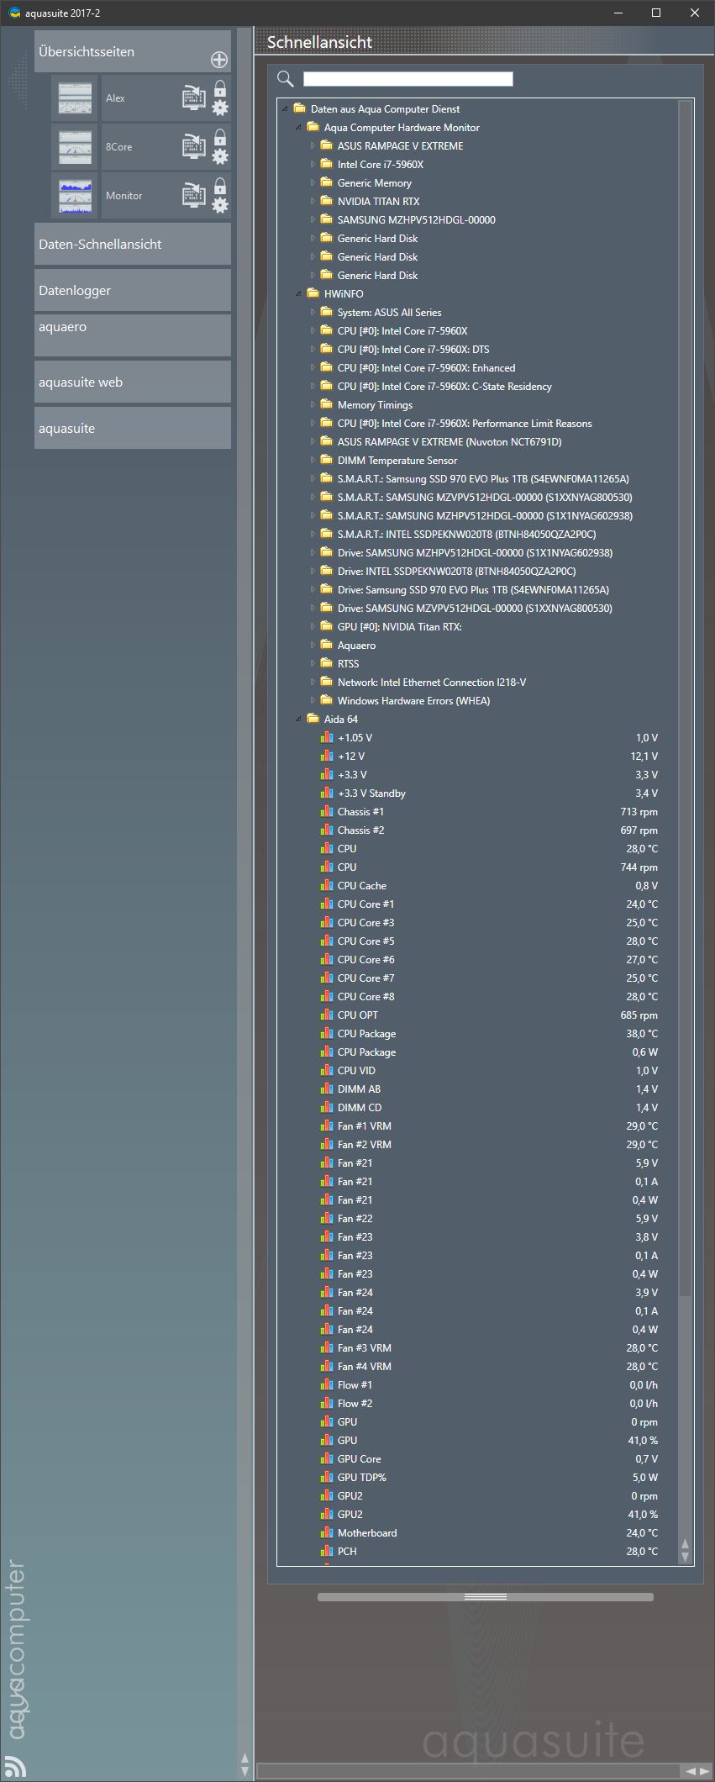Select the DIMM AB sensor chart icon

[x=327, y=1089]
